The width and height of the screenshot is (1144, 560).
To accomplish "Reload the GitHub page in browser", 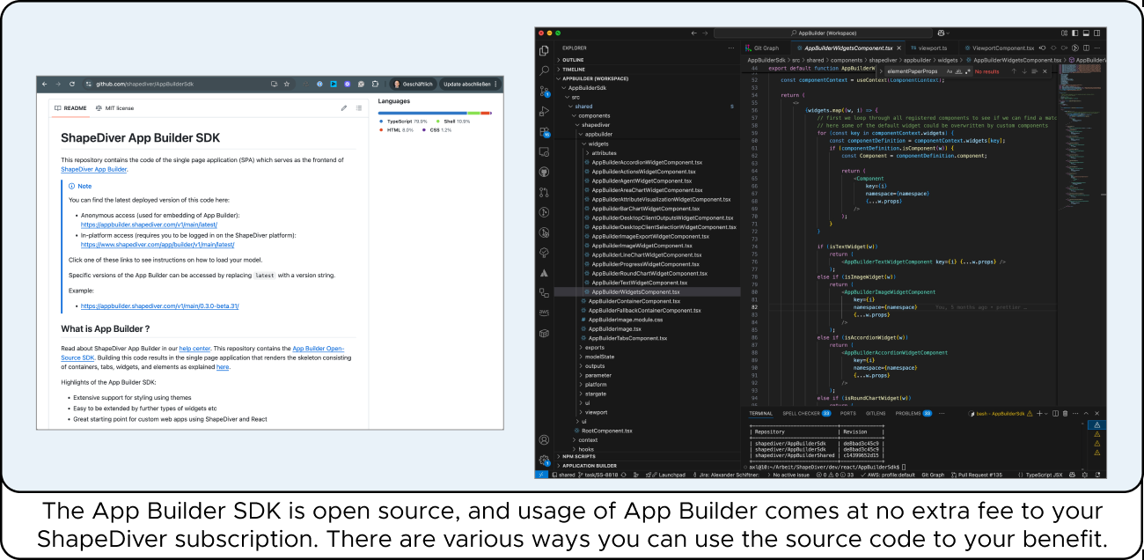I will coord(72,84).
